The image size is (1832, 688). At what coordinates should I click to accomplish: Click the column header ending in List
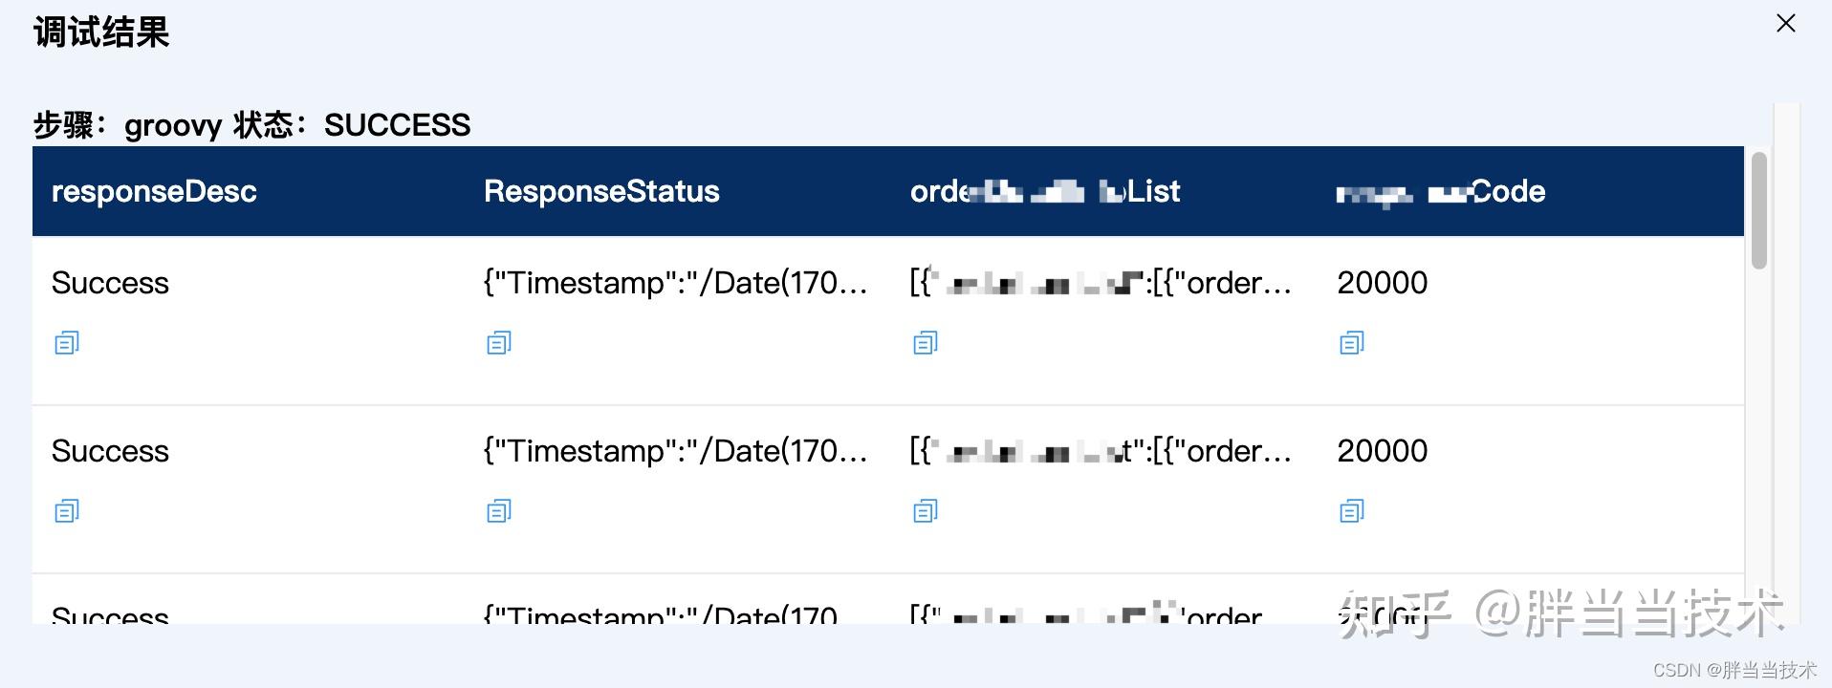1045,191
